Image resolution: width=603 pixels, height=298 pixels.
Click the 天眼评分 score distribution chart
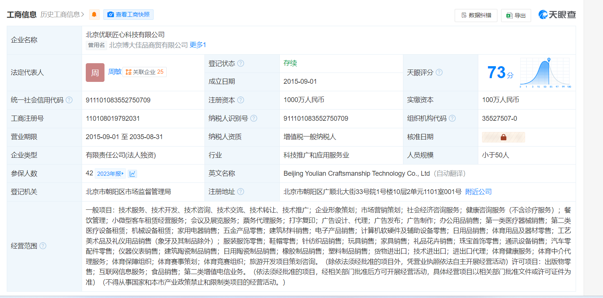pyautogui.click(x=545, y=73)
